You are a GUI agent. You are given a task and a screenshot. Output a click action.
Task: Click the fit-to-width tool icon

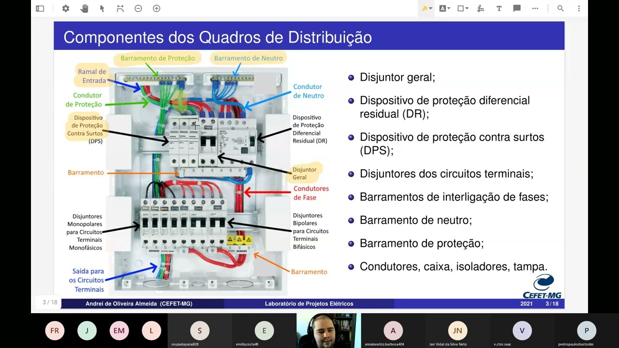120,8
